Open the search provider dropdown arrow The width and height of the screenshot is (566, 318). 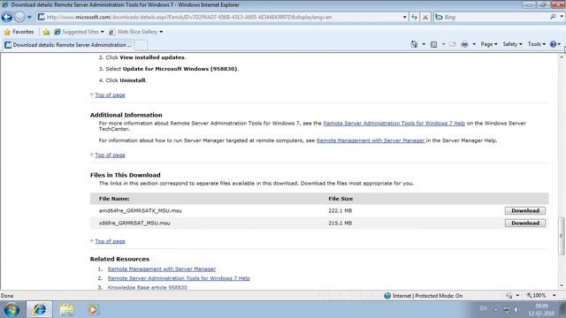tap(562, 17)
